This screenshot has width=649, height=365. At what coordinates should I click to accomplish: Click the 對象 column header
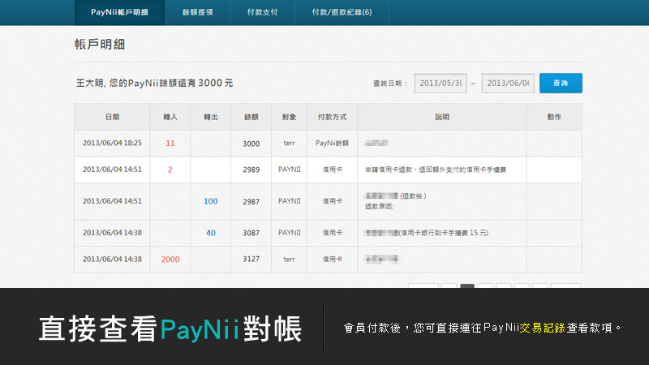(x=289, y=118)
